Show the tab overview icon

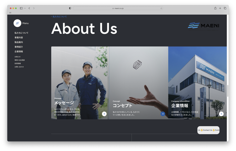225,8
